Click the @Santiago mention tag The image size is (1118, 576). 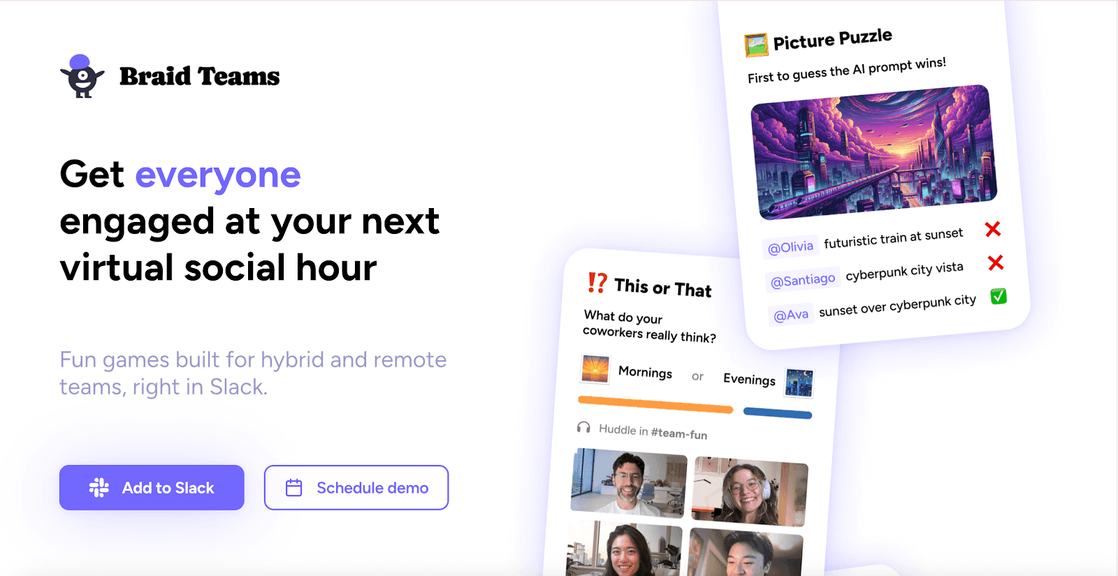pos(802,281)
